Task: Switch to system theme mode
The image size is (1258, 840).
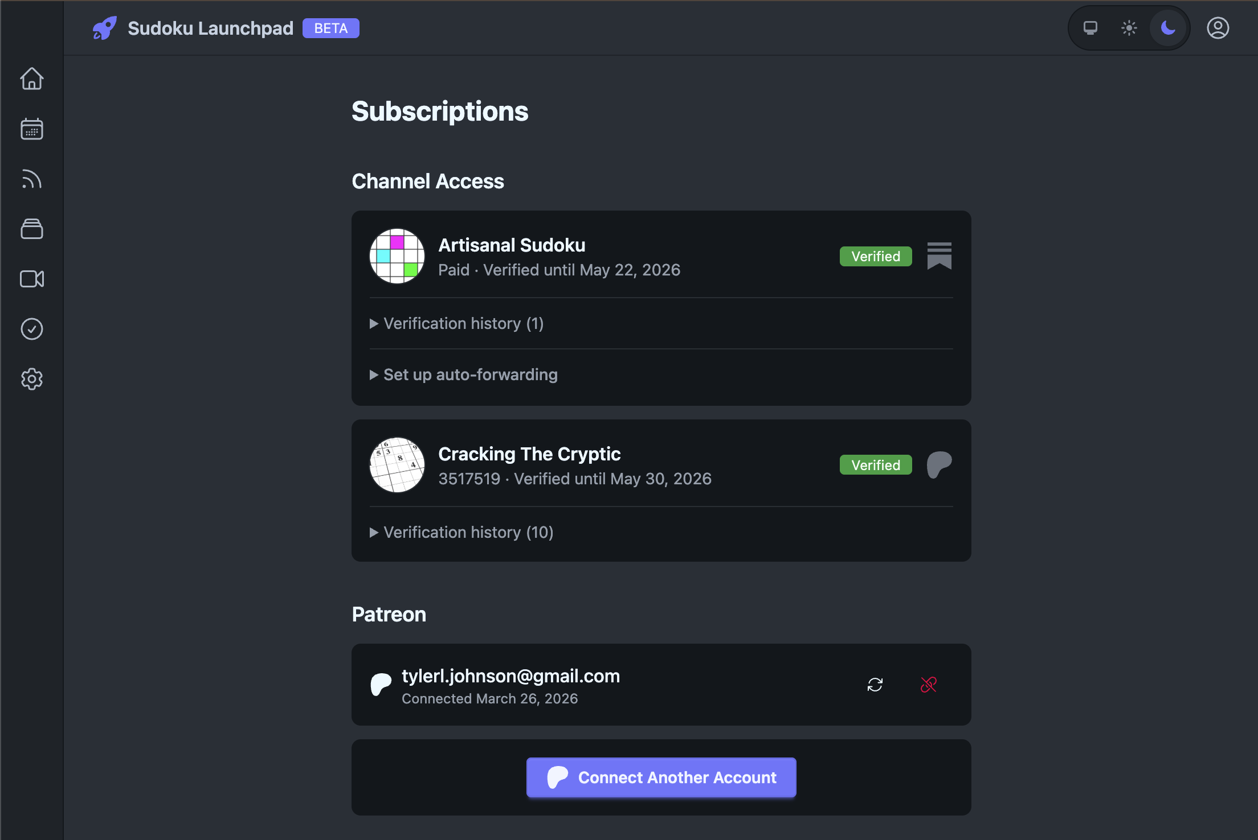Action: click(x=1090, y=27)
